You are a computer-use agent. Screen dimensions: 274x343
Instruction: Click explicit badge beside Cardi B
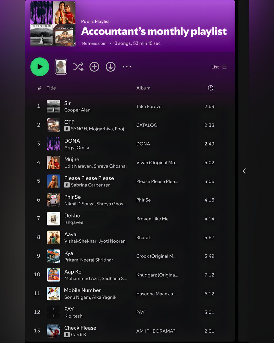coord(67,335)
